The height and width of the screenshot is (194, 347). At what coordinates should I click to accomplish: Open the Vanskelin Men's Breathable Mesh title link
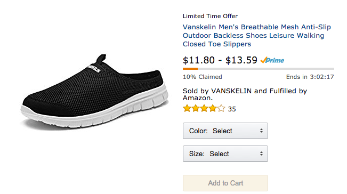click(x=257, y=35)
